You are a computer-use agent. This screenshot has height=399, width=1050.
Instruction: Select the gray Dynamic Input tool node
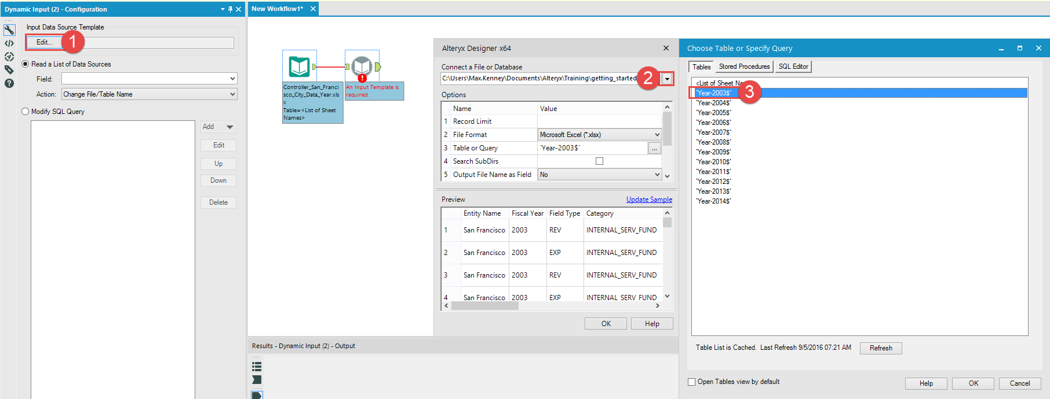tap(362, 66)
